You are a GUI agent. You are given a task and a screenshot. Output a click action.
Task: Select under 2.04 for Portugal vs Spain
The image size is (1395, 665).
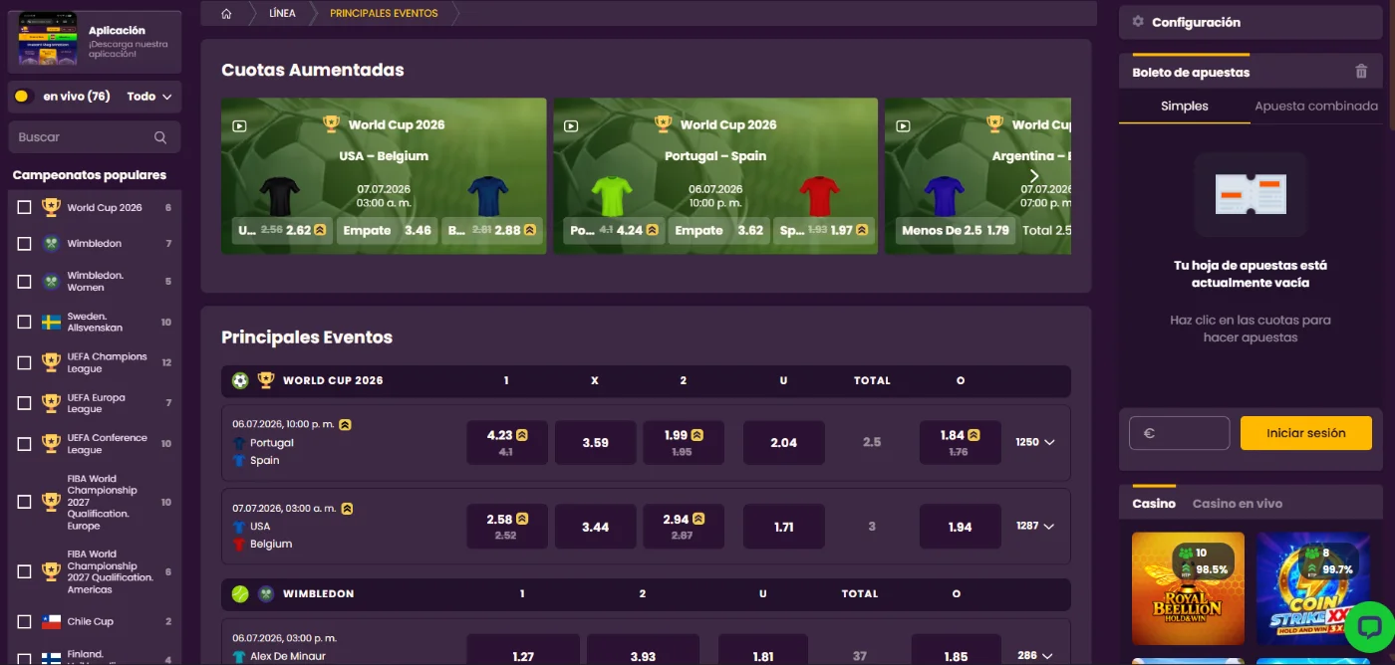pyautogui.click(x=784, y=443)
